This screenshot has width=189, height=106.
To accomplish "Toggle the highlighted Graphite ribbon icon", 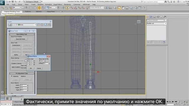I will pos(119,8).
